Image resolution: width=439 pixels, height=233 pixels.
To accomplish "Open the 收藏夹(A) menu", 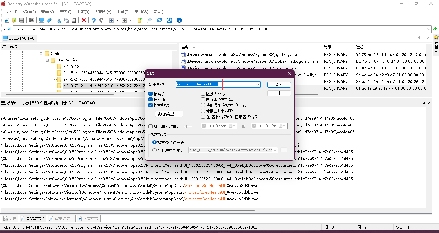I will pos(103,12).
